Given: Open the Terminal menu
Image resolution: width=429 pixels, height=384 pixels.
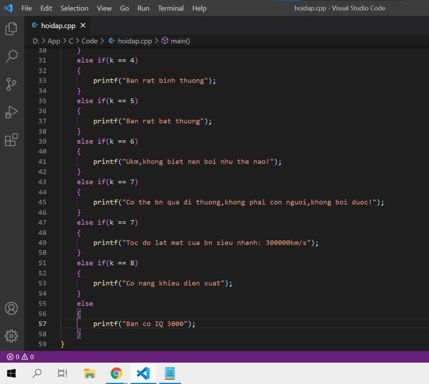Looking at the screenshot, I should tap(171, 8).
